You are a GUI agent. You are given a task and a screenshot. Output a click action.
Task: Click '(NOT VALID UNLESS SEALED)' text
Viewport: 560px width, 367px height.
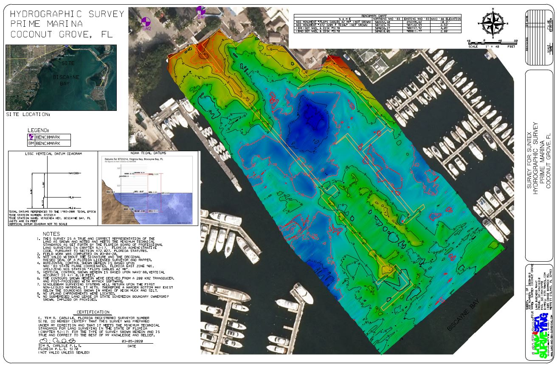[x=64, y=353]
